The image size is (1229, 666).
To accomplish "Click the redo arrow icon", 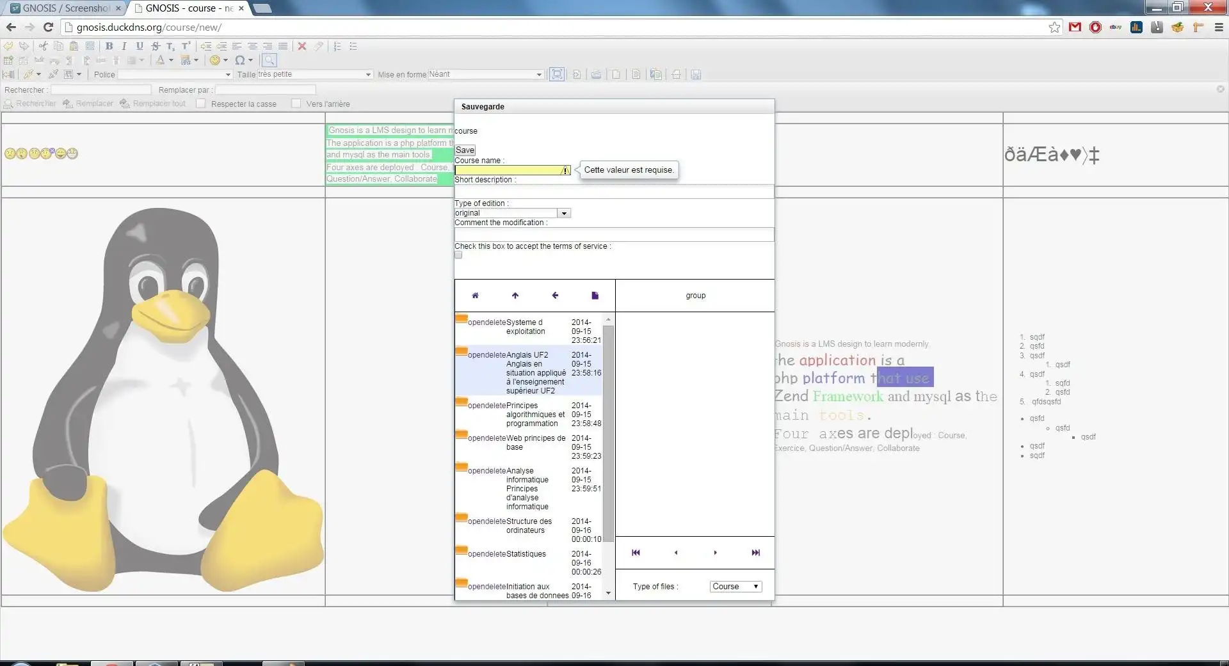I will pos(24,46).
